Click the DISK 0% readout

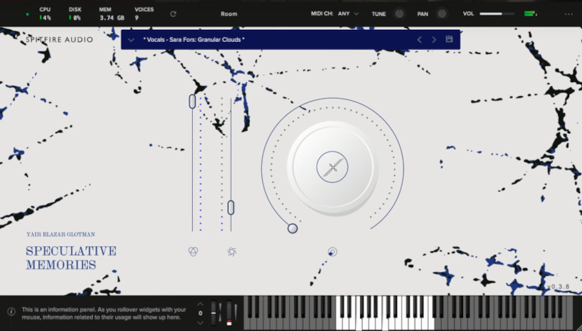(x=74, y=14)
